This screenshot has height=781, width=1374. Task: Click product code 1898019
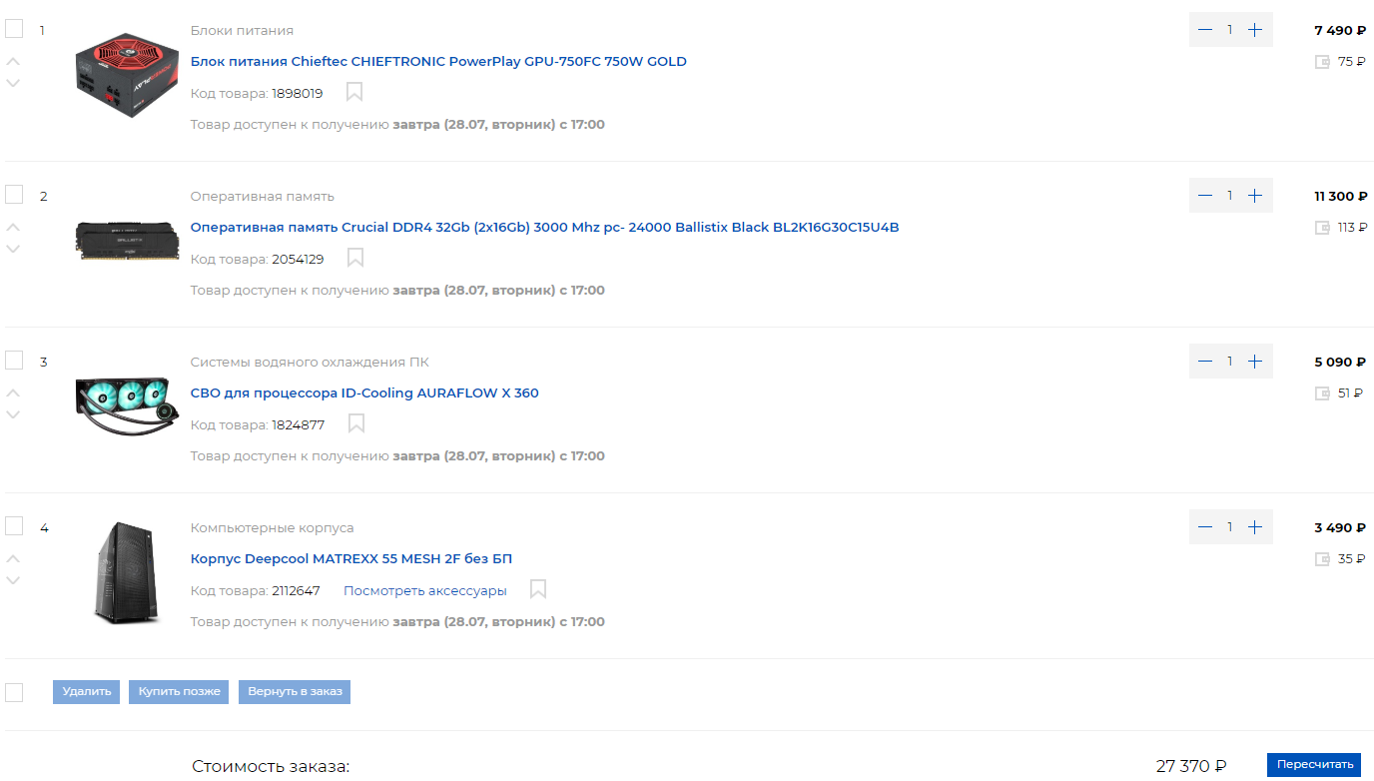click(298, 94)
